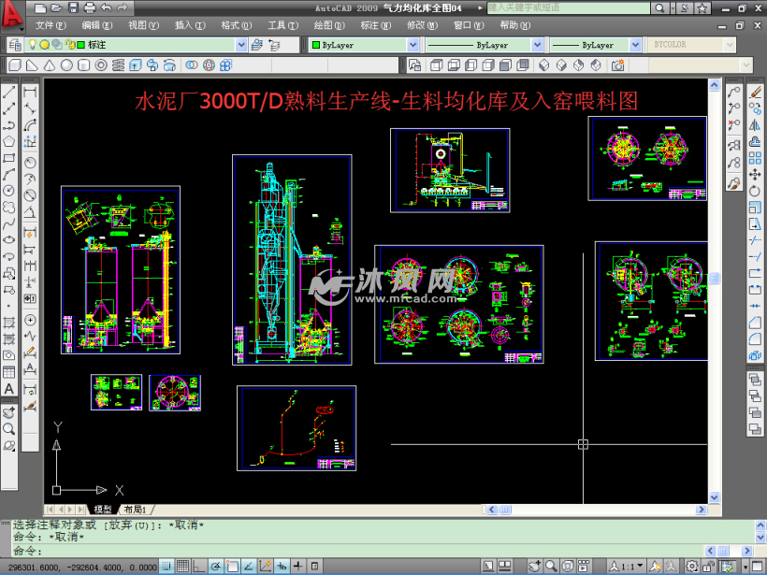Click the Favorites star button
The height and width of the screenshot is (575, 767).
pos(702,7)
